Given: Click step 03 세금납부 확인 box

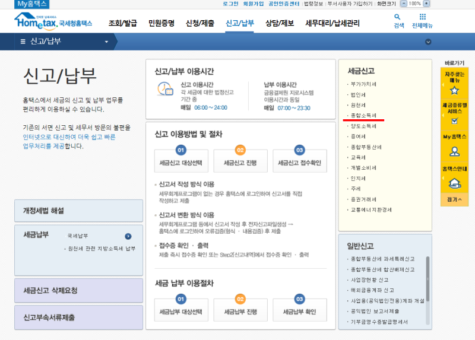Looking at the screenshot, I should [300, 310].
